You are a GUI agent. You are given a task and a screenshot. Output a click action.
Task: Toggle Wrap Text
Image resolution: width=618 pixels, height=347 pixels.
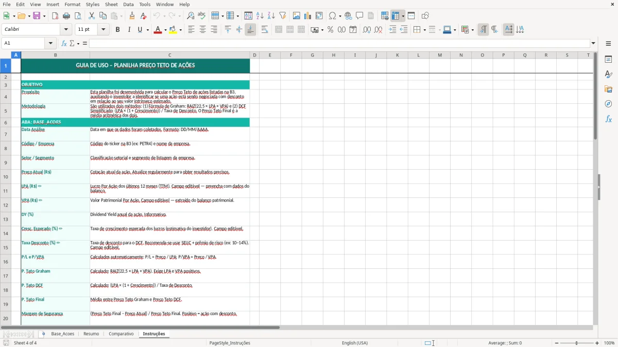point(265,30)
